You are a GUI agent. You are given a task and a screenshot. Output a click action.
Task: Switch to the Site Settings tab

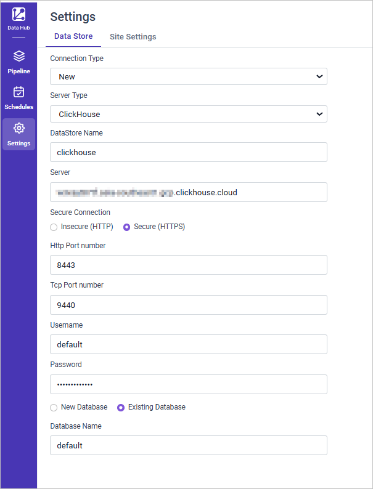[133, 37]
